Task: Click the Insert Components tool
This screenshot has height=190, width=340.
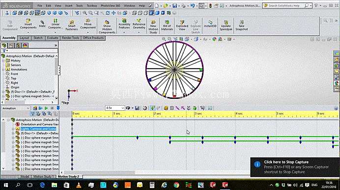Action: (x=28, y=24)
